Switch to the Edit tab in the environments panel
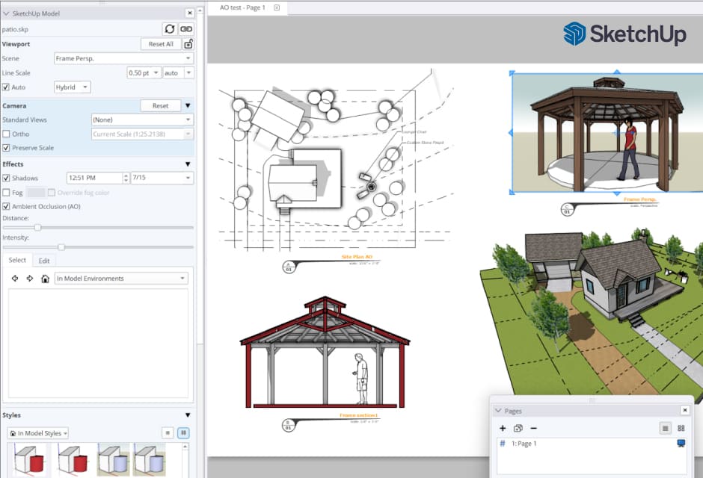 [x=44, y=260]
